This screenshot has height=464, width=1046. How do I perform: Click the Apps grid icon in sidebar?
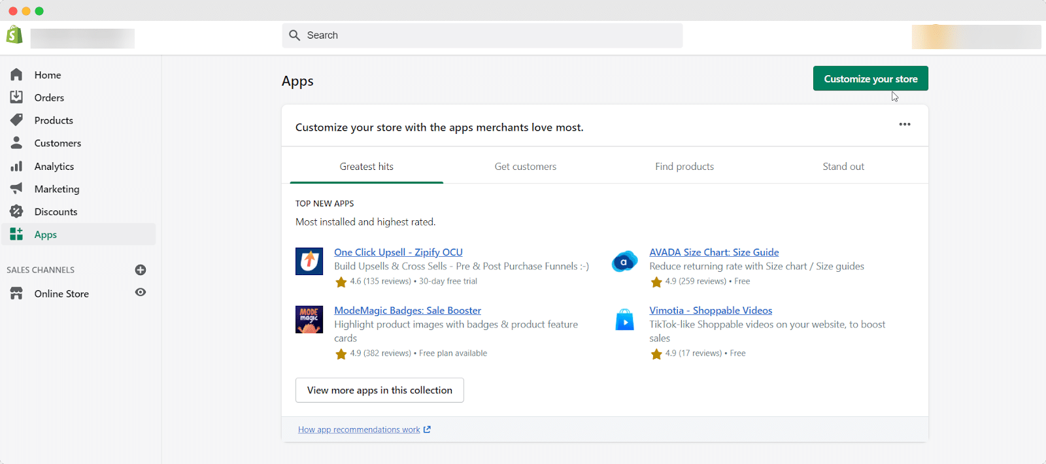coord(16,234)
